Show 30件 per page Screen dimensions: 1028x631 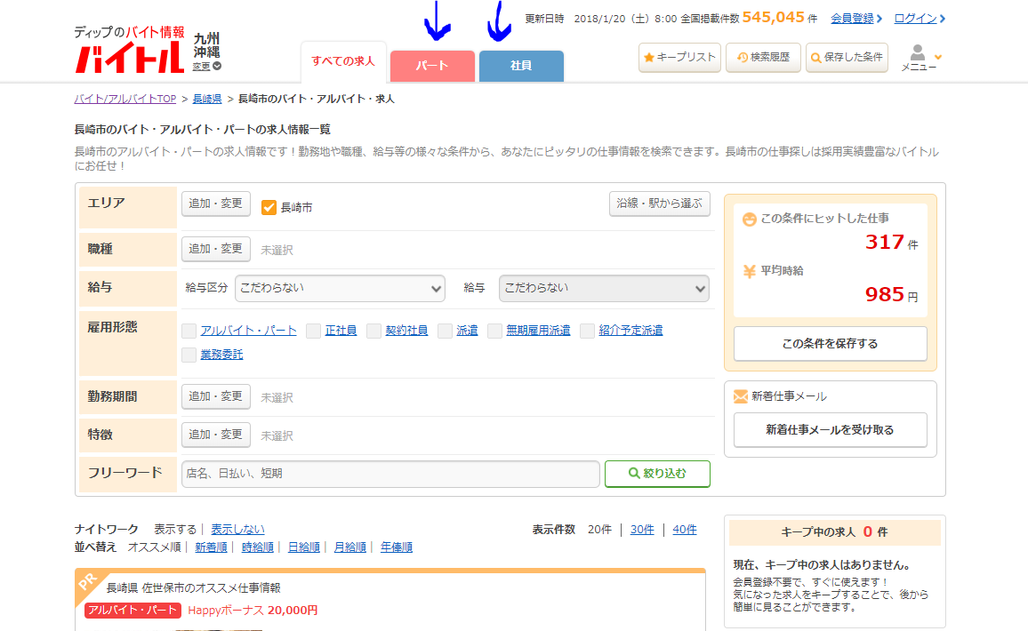642,530
